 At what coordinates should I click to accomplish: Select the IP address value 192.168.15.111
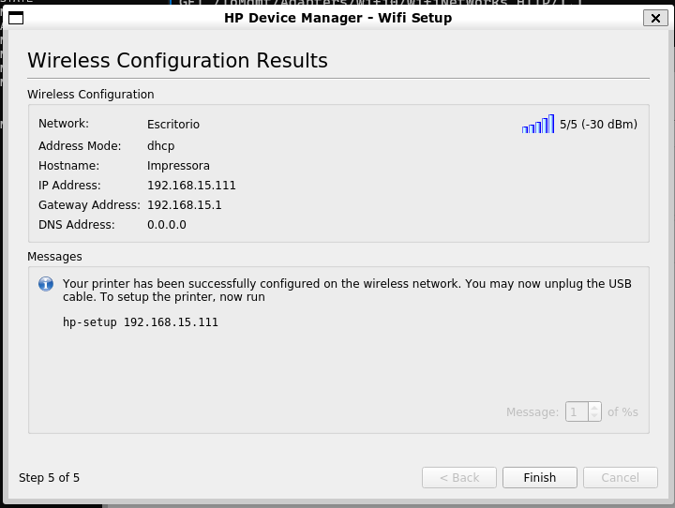(x=191, y=186)
